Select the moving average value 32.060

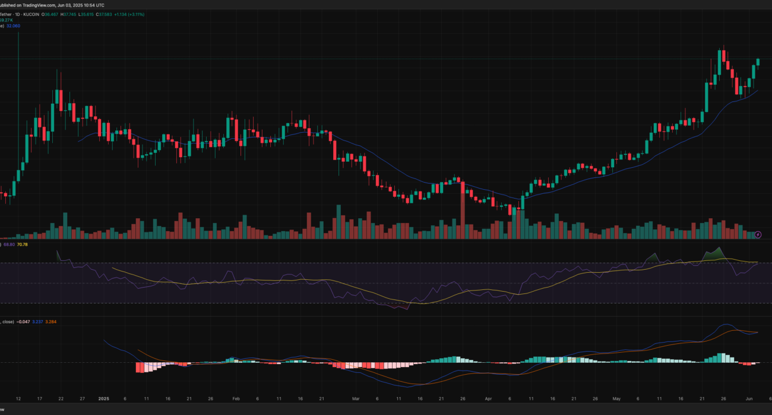tap(13, 26)
